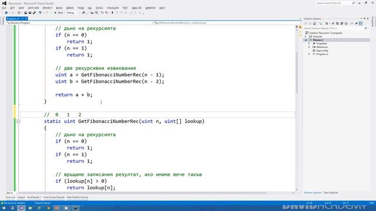Click the Quick Launch magnifier icon
This screenshot has height=211, width=376.
coord(353,3)
